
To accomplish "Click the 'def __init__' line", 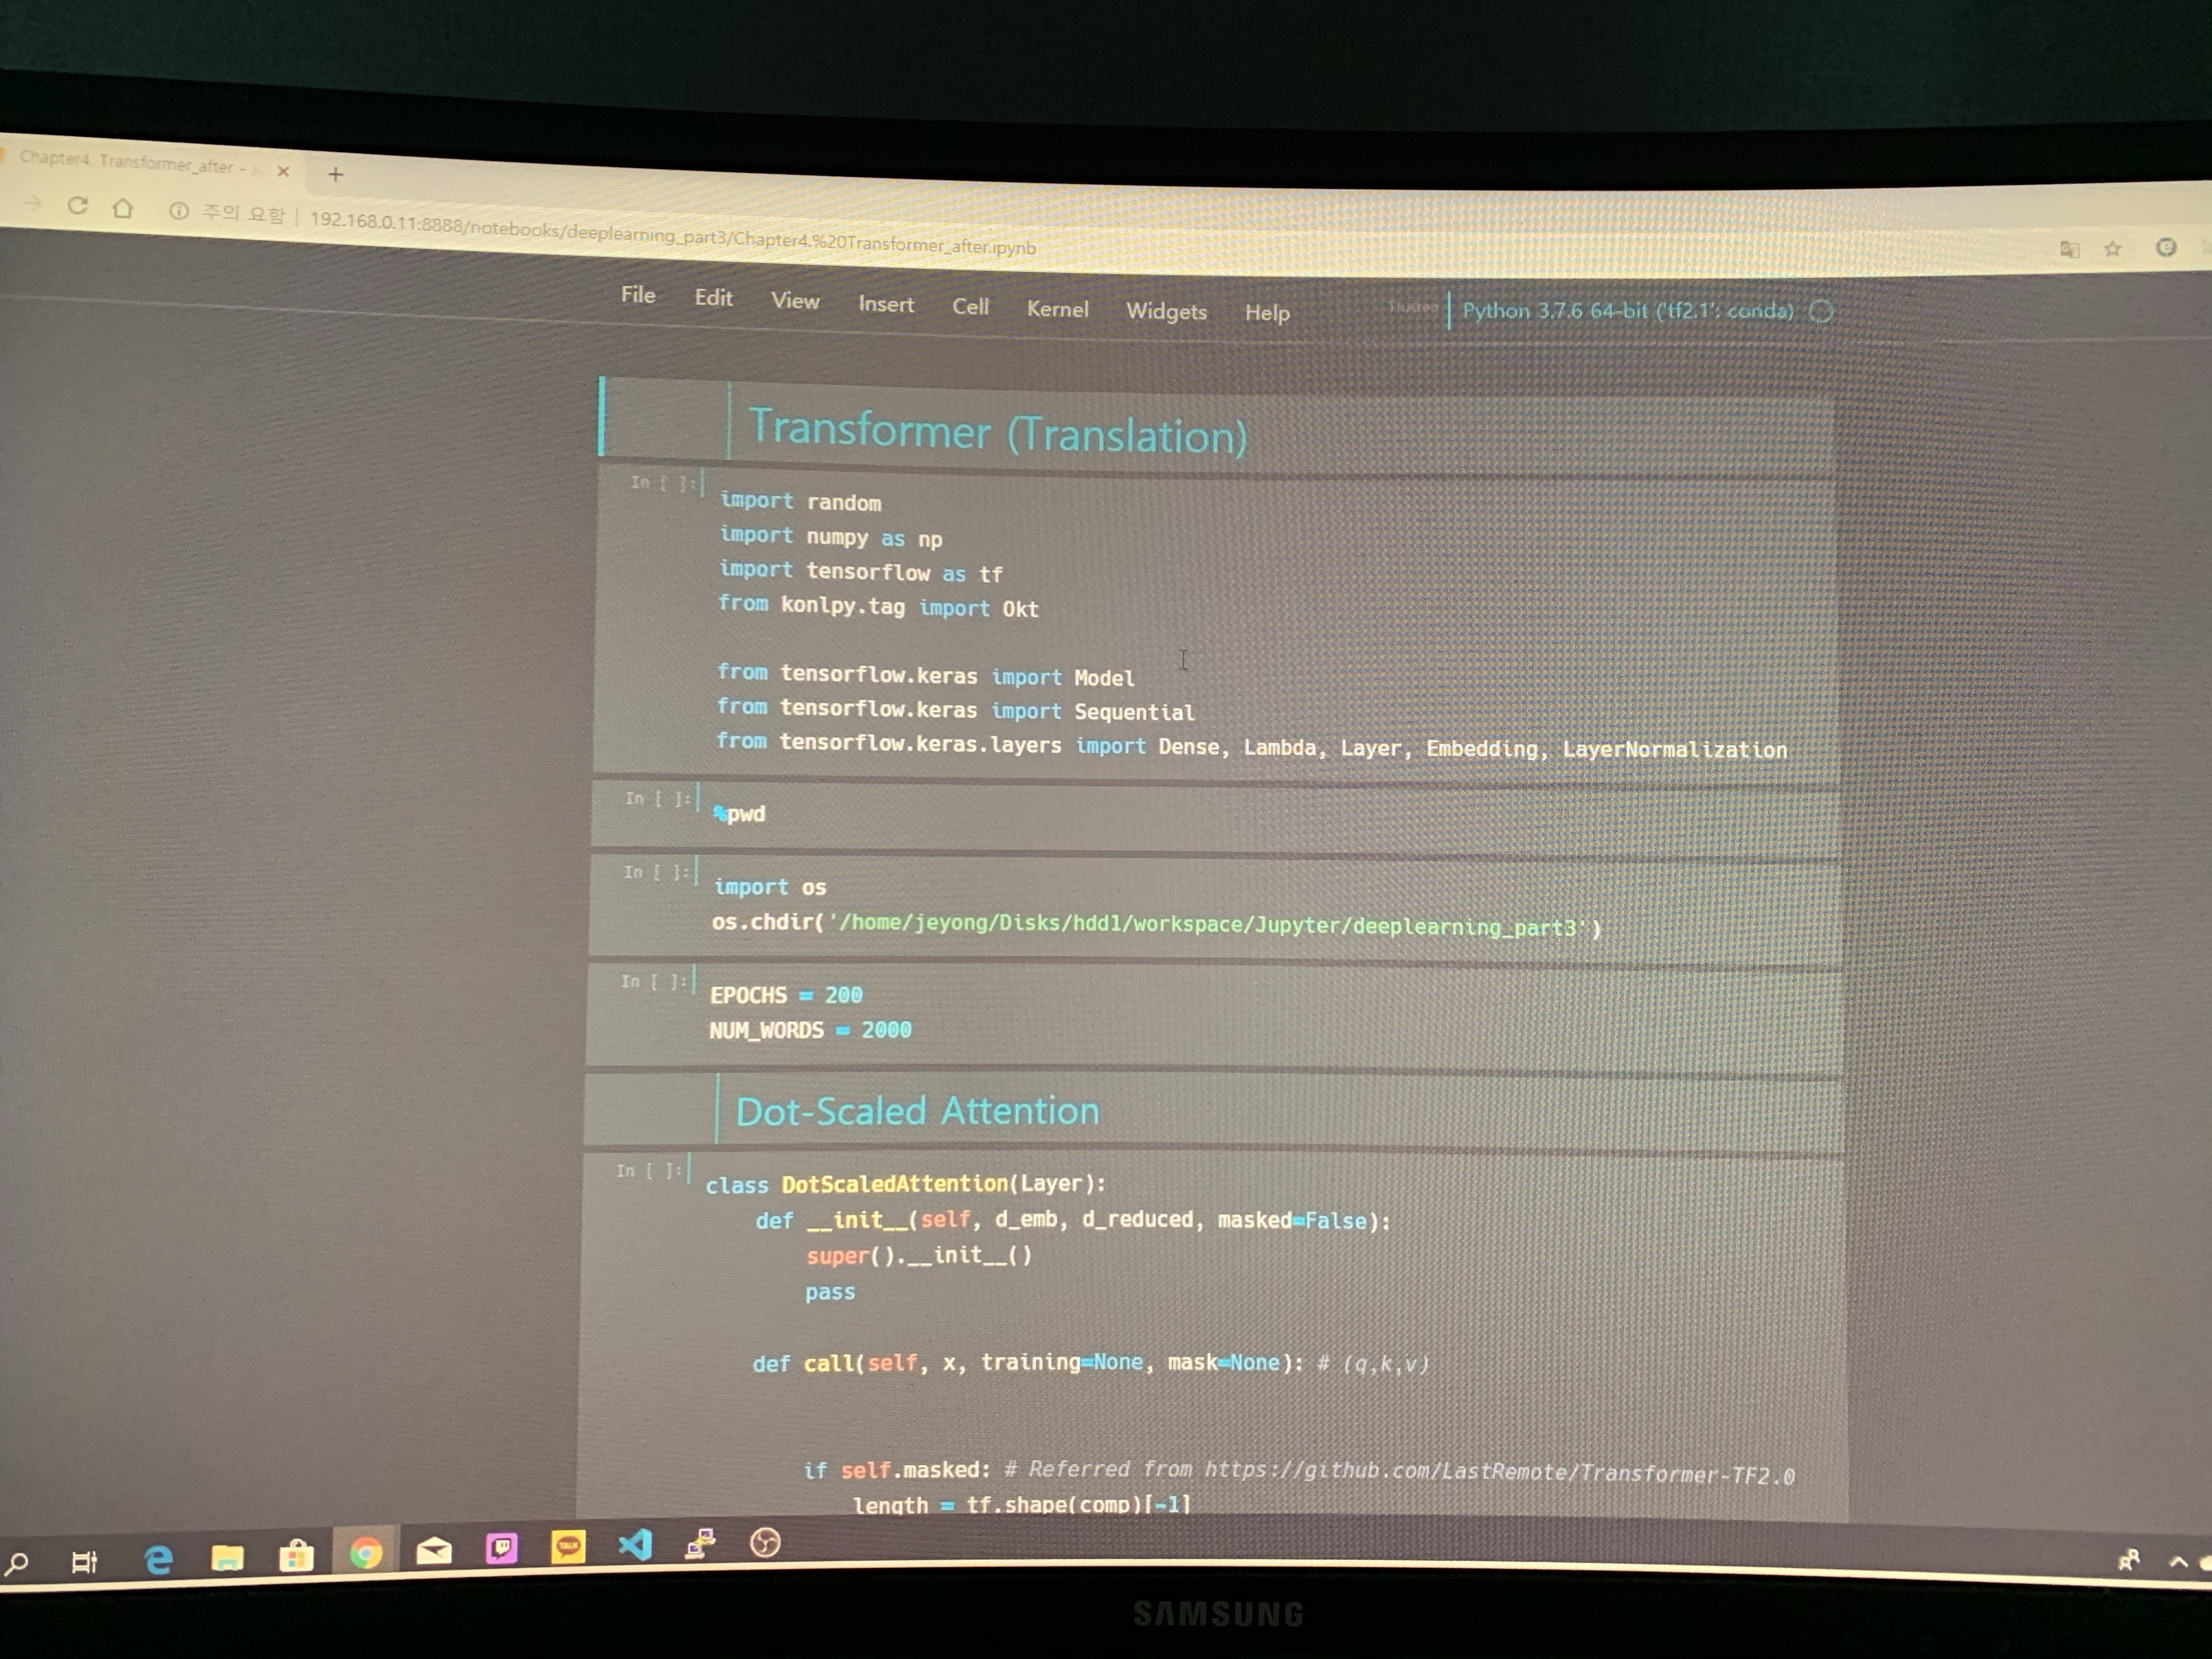I will (x=1073, y=1221).
